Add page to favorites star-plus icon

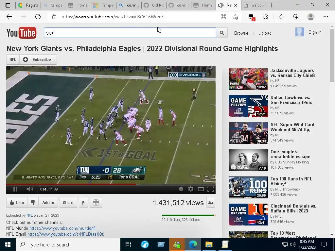point(235,17)
